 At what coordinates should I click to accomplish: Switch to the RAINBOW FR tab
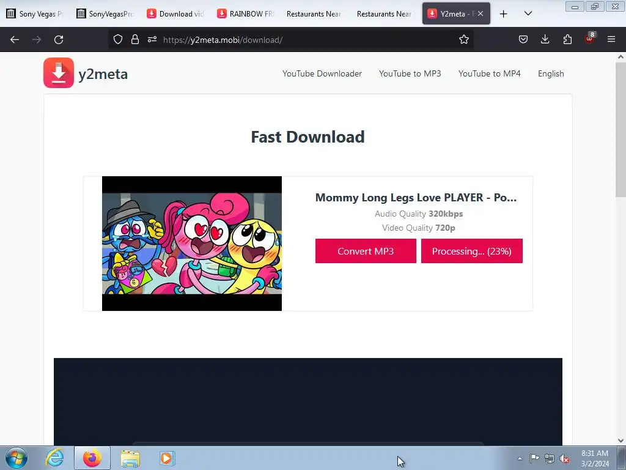[x=246, y=13]
